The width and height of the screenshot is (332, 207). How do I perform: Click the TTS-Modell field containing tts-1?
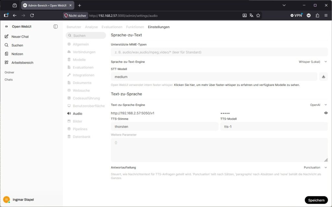[x=274, y=127]
